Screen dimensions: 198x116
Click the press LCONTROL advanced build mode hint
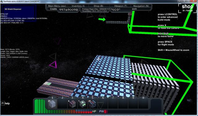point(168,17)
